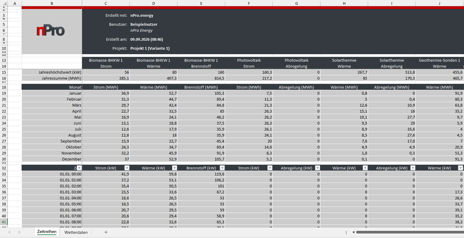464x238 pixels.
Task: Click the Beispielnutzer user name
Action: (x=144, y=24)
